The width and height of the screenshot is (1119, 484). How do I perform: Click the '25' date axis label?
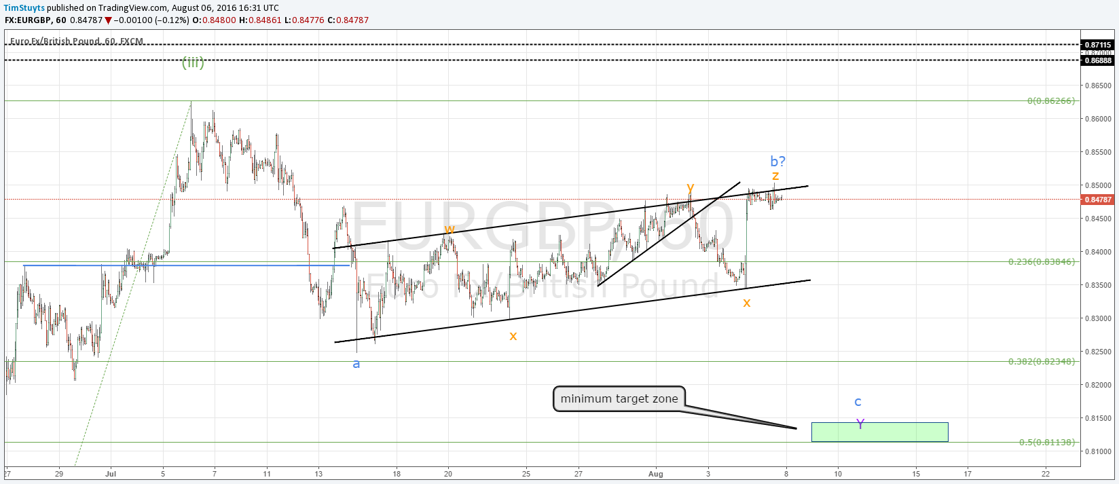[x=526, y=474]
